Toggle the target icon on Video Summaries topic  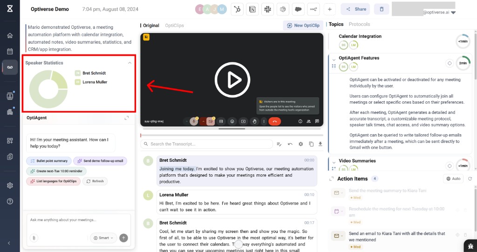tap(450, 166)
